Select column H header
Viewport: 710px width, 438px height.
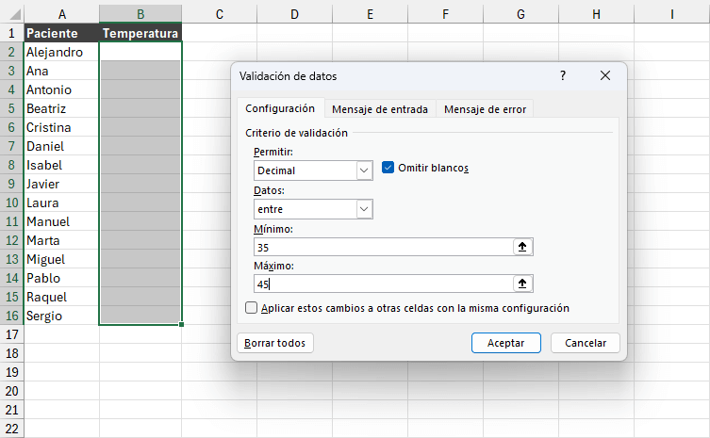pos(596,14)
